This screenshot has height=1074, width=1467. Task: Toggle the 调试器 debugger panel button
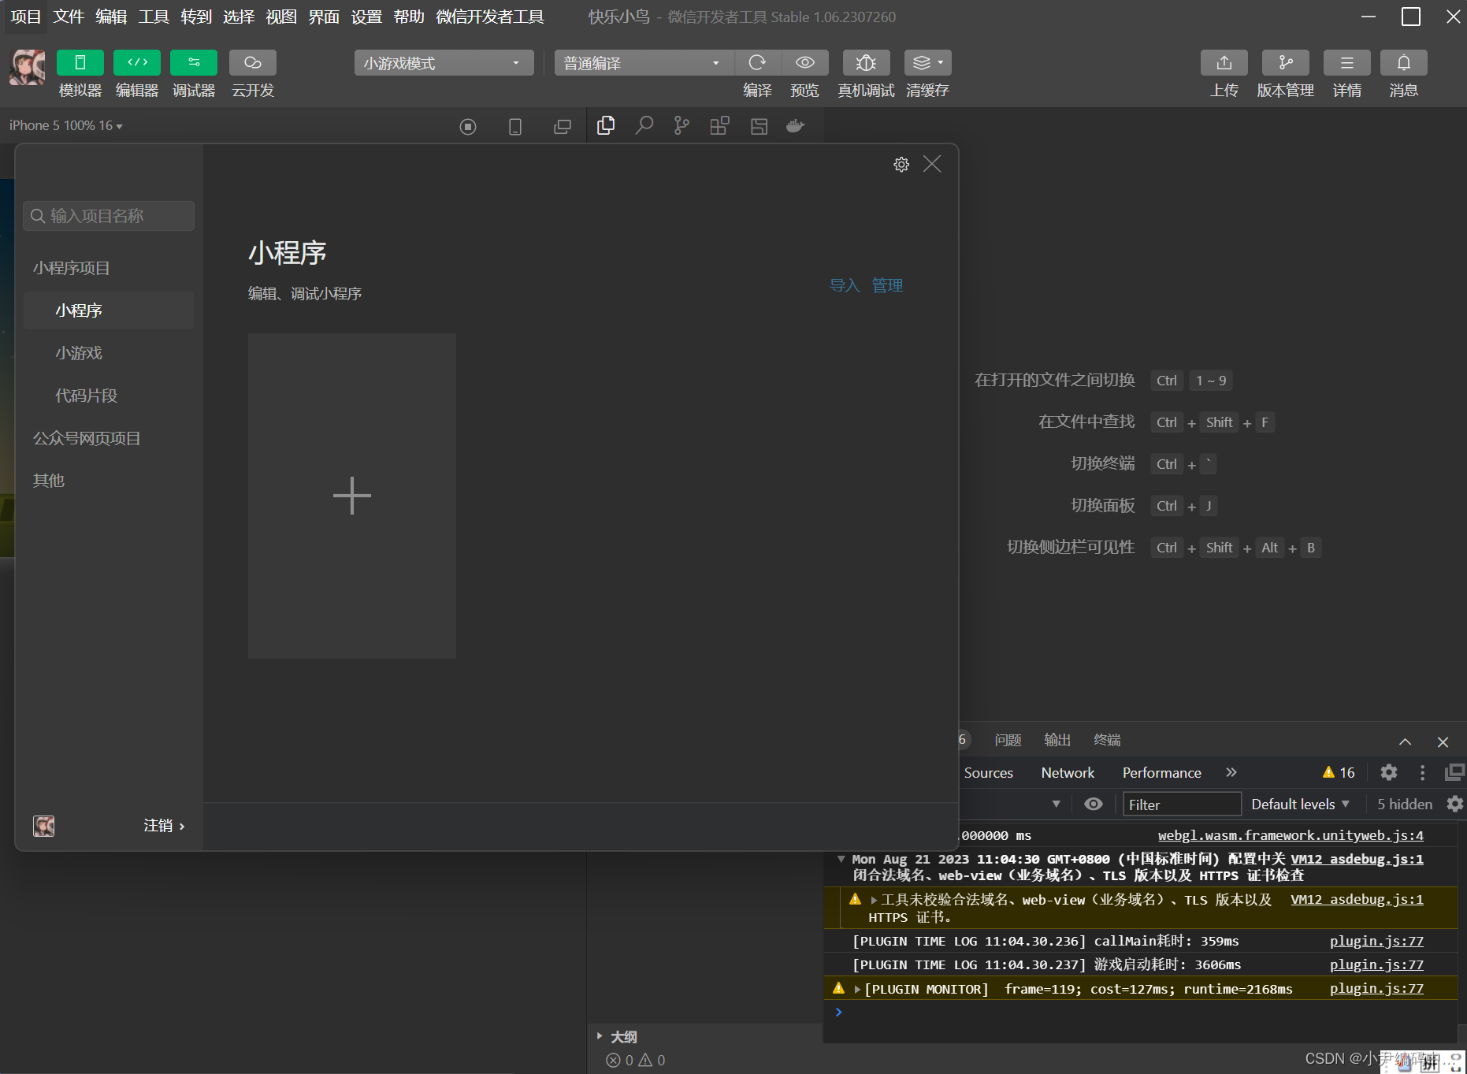pos(194,63)
